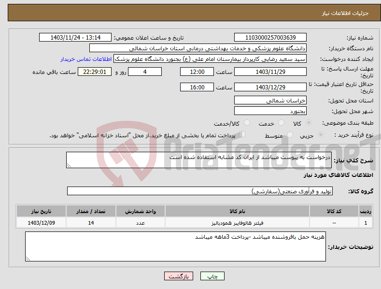
Task: Click the نام کالا column header
Action: click(x=237, y=211)
